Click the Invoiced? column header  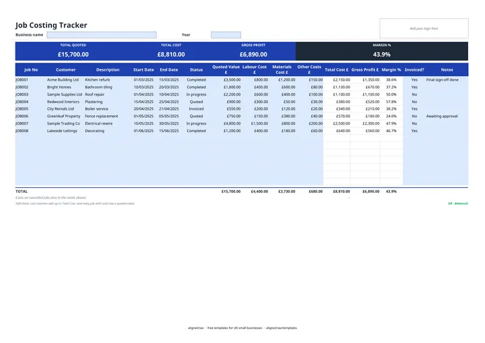click(x=414, y=70)
